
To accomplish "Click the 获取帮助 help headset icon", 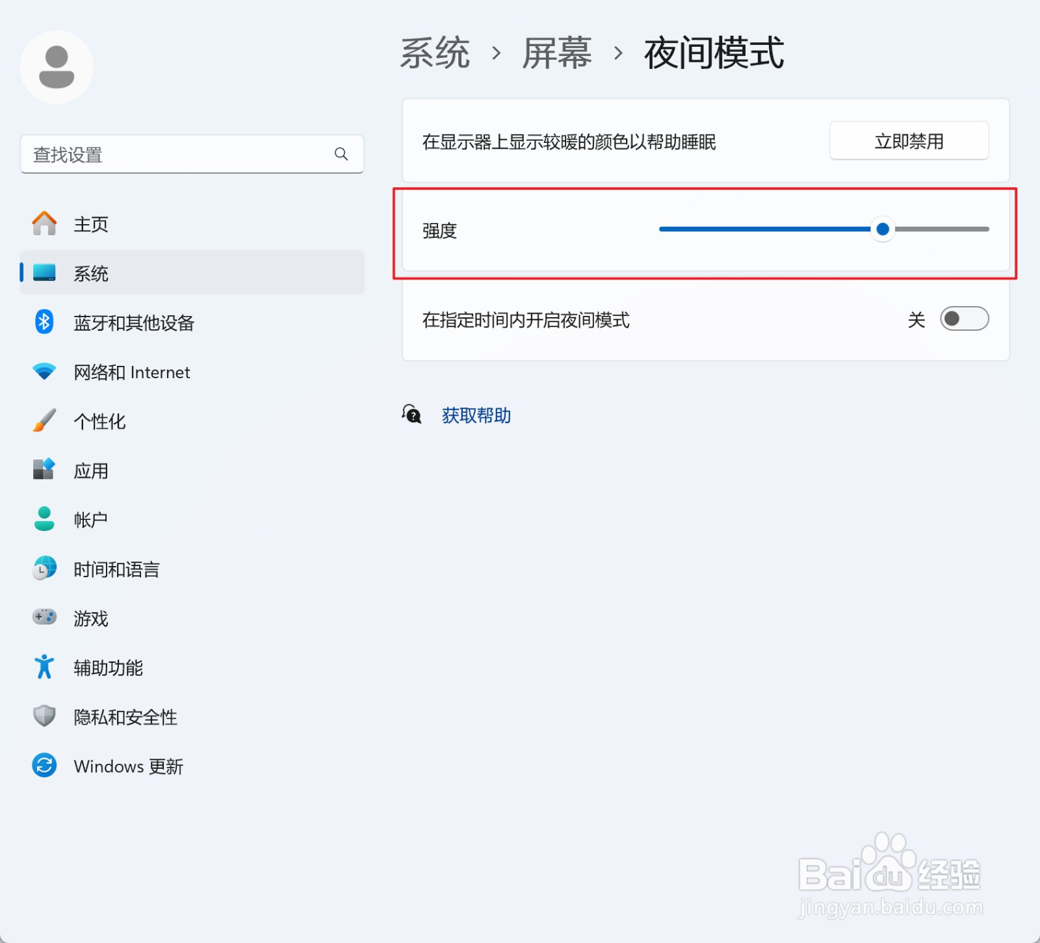I will [x=411, y=415].
